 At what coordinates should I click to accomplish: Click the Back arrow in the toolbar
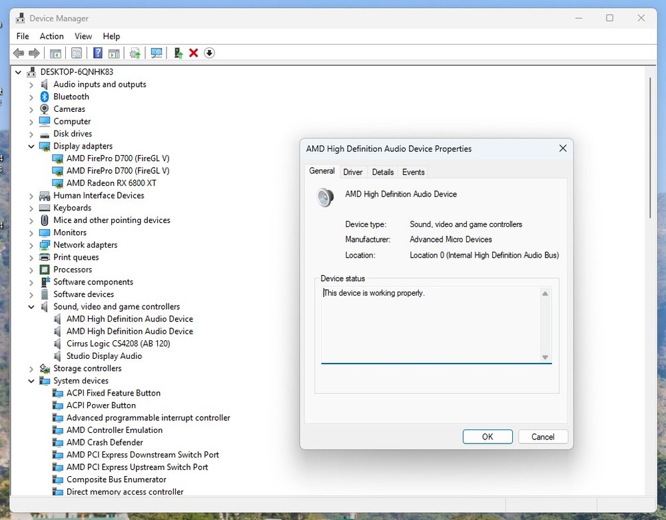click(19, 53)
